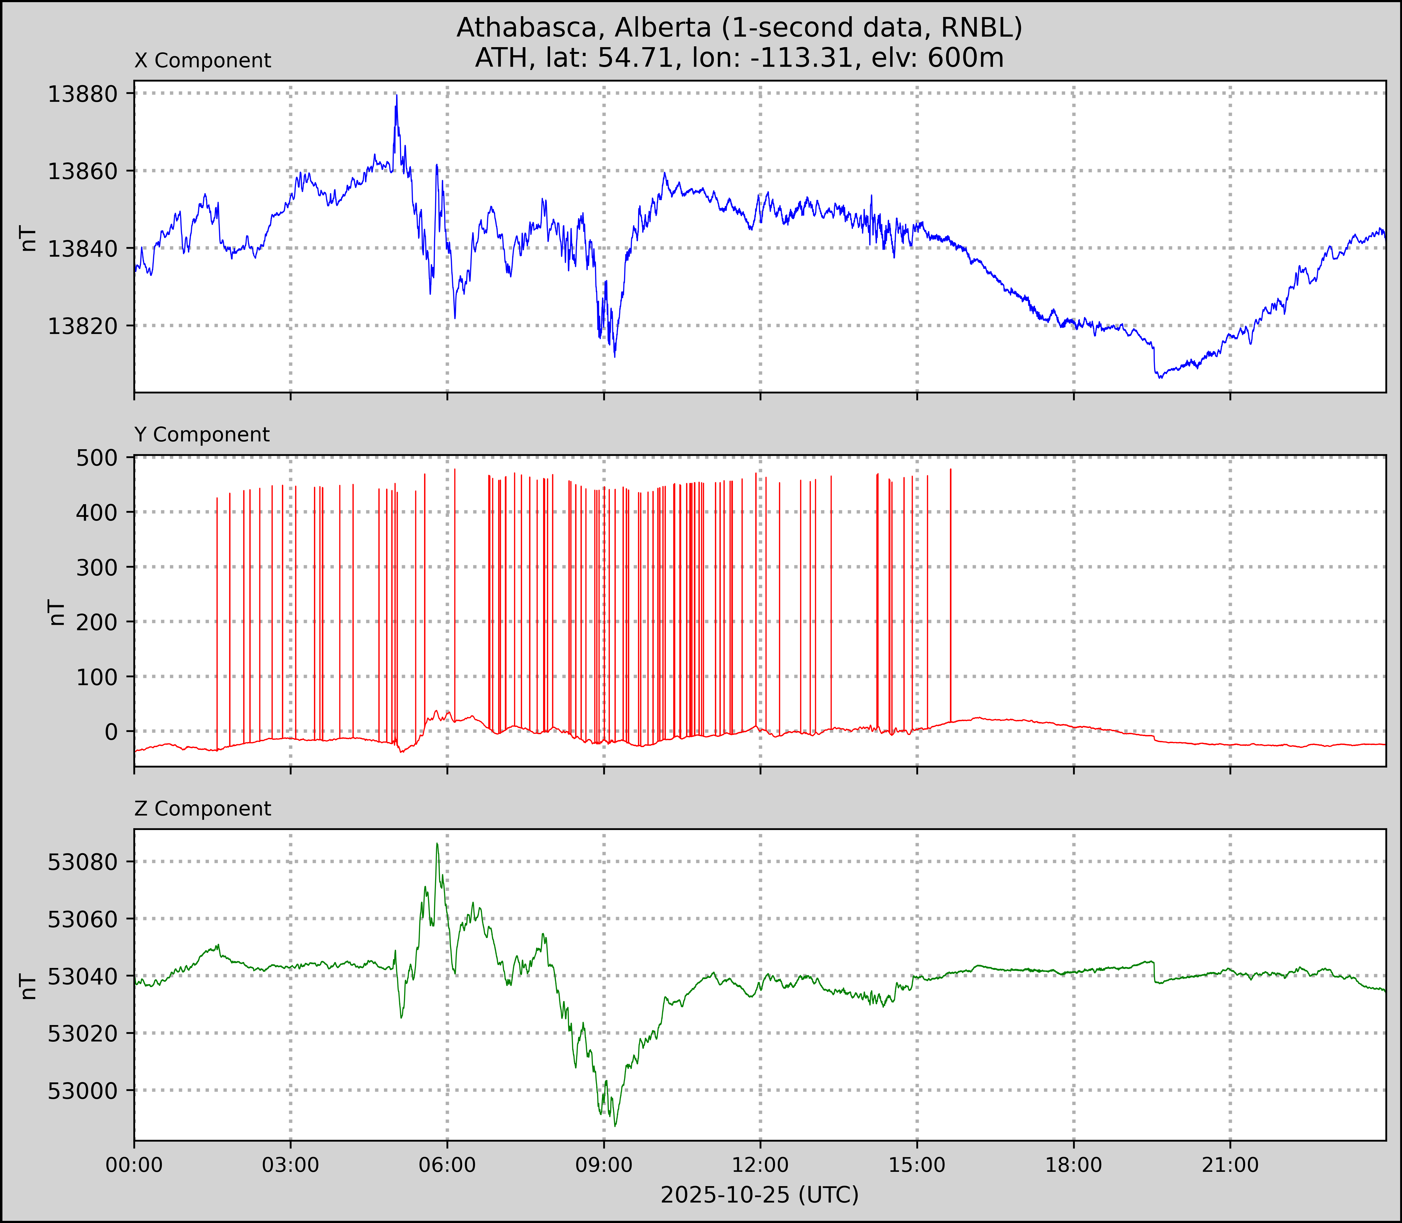This screenshot has height=1223, width=1402.
Task: Click the station info line 'ATH, lat: 54.71'
Action: point(739,58)
